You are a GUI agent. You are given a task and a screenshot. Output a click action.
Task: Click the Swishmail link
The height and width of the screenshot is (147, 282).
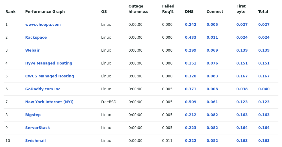point(35,141)
